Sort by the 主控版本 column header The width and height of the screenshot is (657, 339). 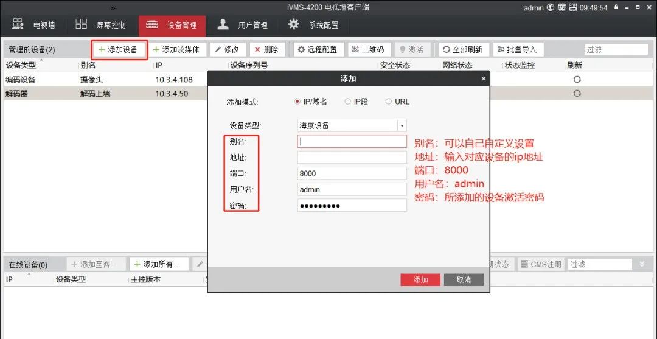[145, 279]
